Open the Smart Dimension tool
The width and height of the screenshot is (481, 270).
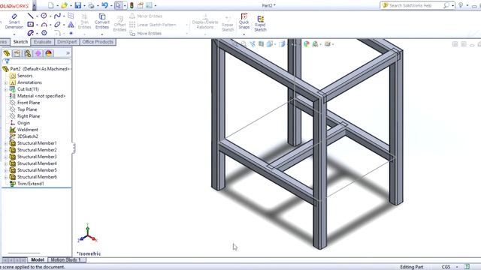point(14,21)
